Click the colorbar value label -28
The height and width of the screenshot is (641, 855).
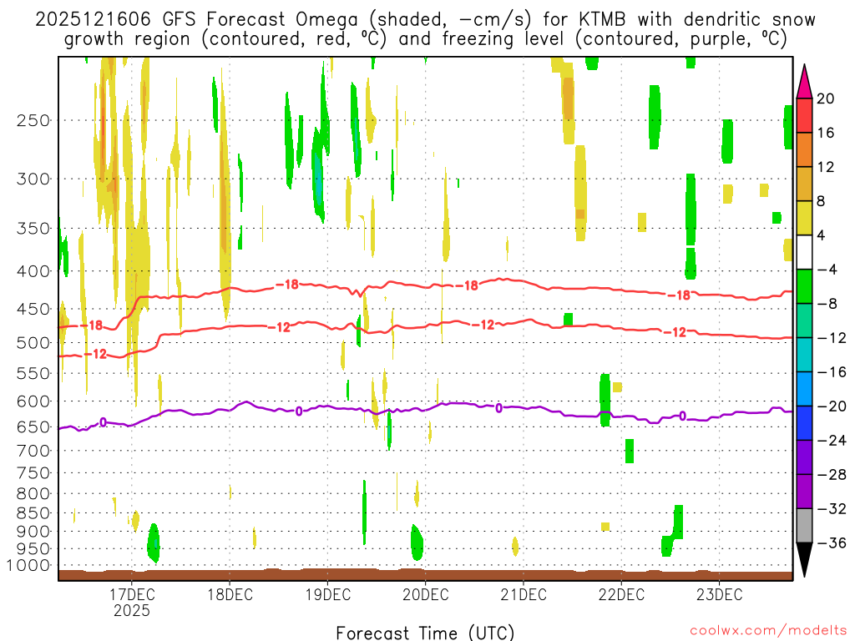832,475
